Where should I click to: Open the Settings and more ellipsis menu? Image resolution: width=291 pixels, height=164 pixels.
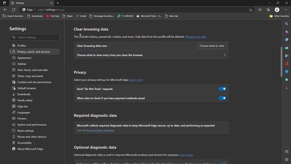286,10
